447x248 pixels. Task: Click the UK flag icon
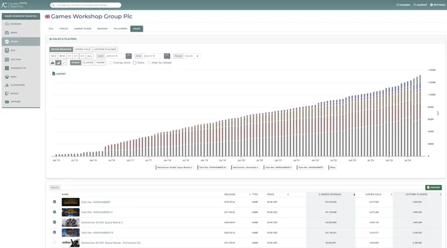point(47,16)
